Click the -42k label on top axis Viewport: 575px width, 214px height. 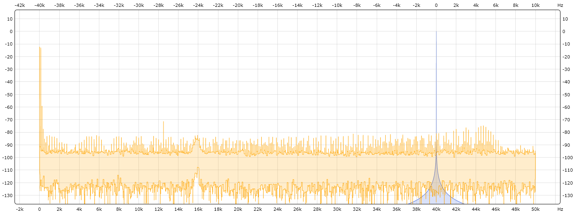(x=20, y=5)
